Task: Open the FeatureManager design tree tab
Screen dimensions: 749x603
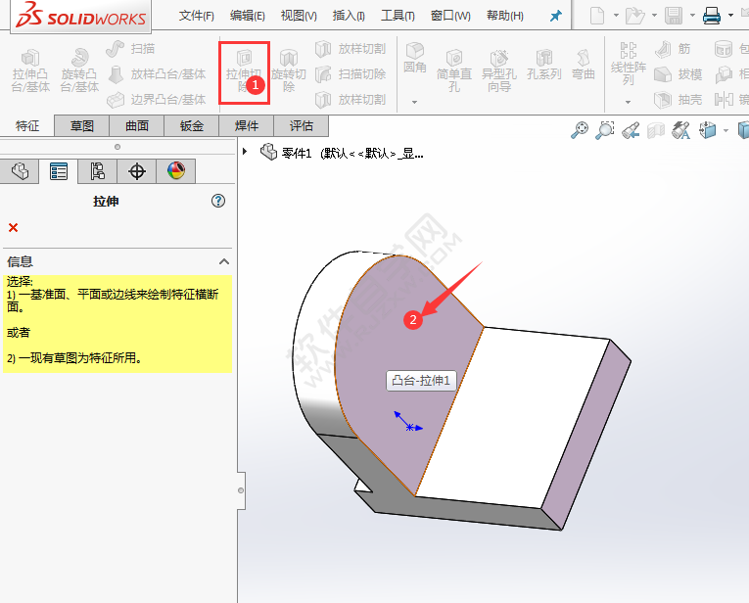Action: (20, 171)
